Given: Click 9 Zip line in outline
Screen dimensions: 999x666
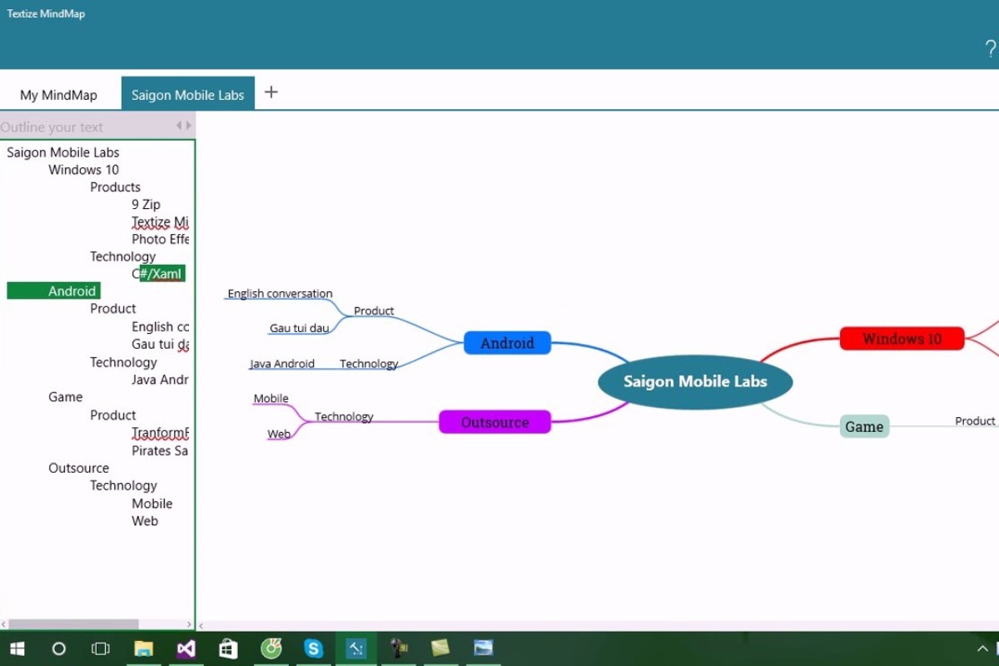Looking at the screenshot, I should coord(146,205).
